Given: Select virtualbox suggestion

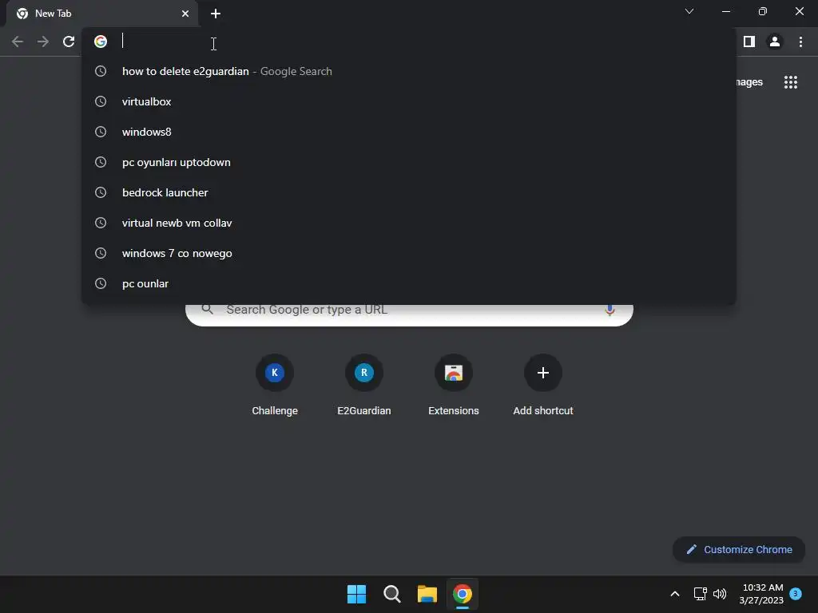Looking at the screenshot, I should (x=409, y=101).
